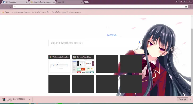Click the Indonesia label under the logo

pyautogui.click(x=111, y=35)
